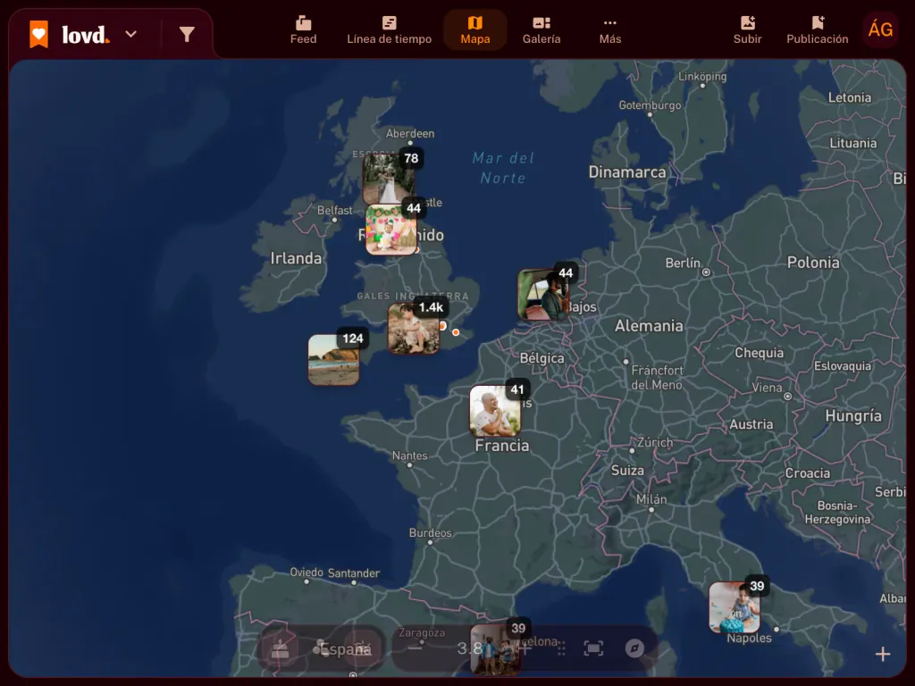Click the Croacia country label
Image resolution: width=915 pixels, height=686 pixels.
tap(807, 473)
